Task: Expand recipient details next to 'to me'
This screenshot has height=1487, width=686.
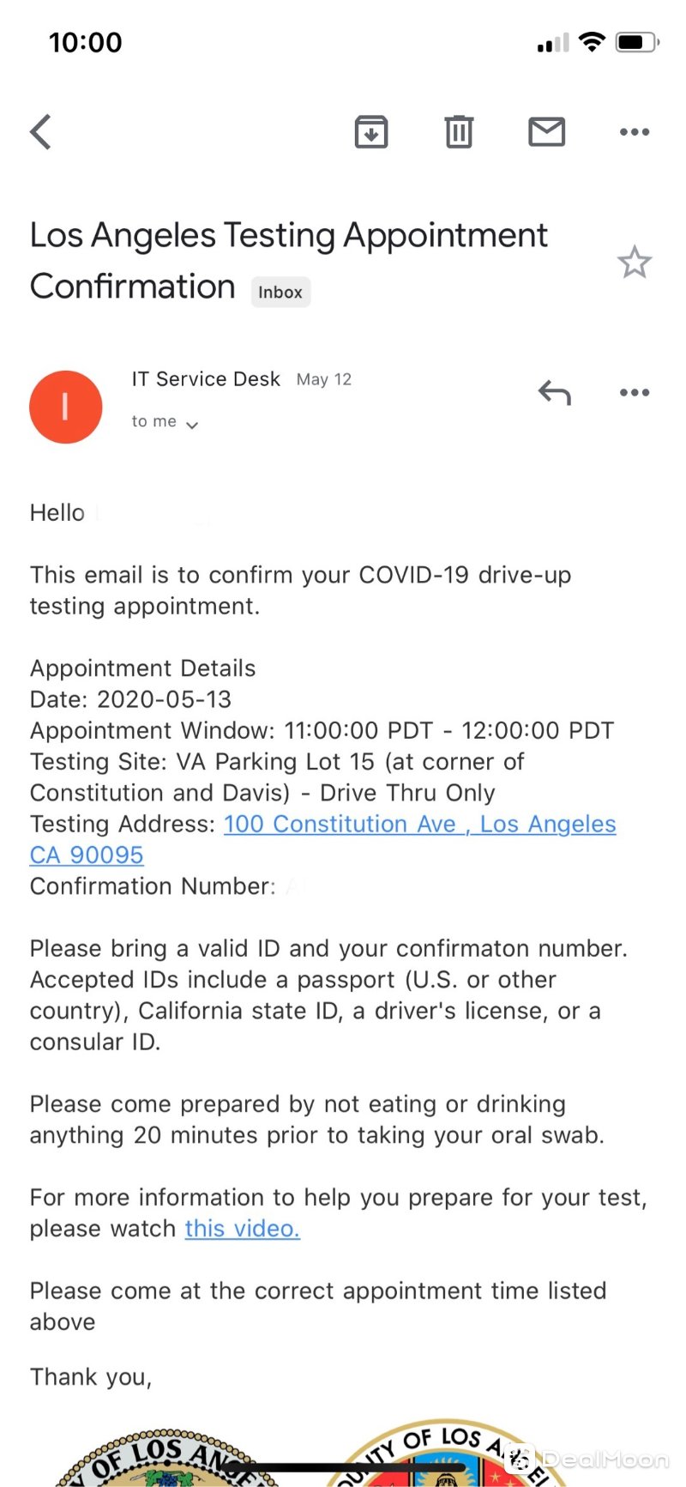Action: pyautogui.click(x=192, y=425)
